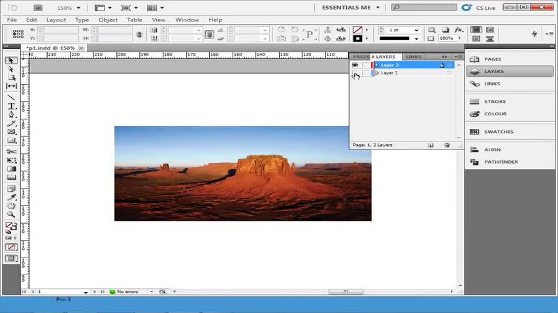Toggle the lock box for Layer 2
This screenshot has height=313, width=558.
click(365, 65)
